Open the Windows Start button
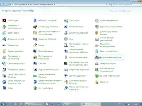The image size is (142, 106). click(x=3, y=104)
